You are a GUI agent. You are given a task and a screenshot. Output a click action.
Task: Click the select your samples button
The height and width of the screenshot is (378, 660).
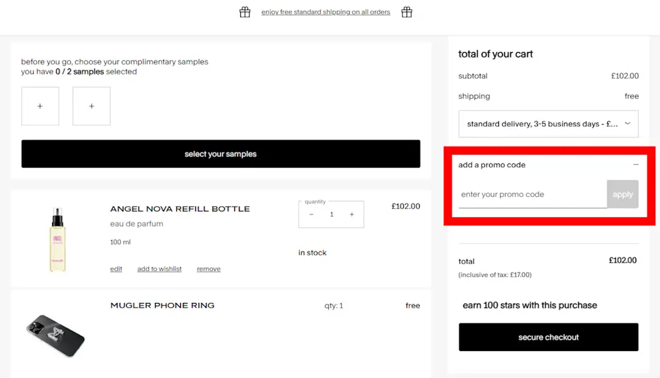220,153
